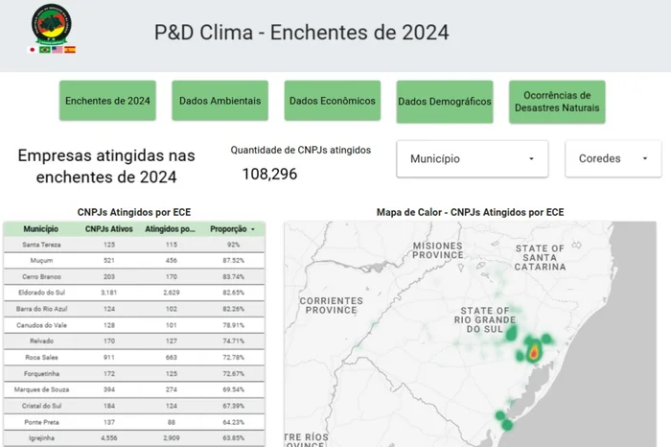
Task: Click Misiones Province map label
Action: pyautogui.click(x=438, y=250)
